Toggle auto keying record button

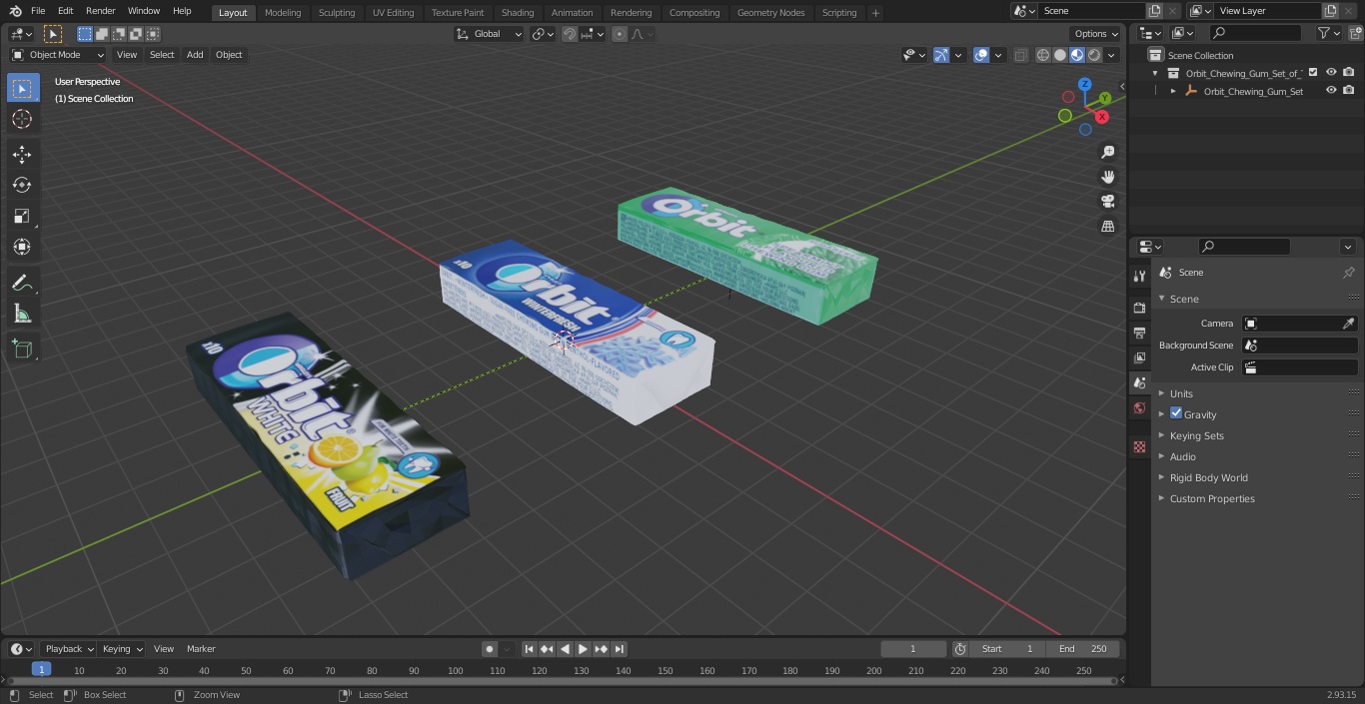pos(490,649)
